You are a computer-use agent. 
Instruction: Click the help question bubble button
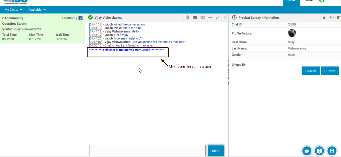(x=319, y=151)
